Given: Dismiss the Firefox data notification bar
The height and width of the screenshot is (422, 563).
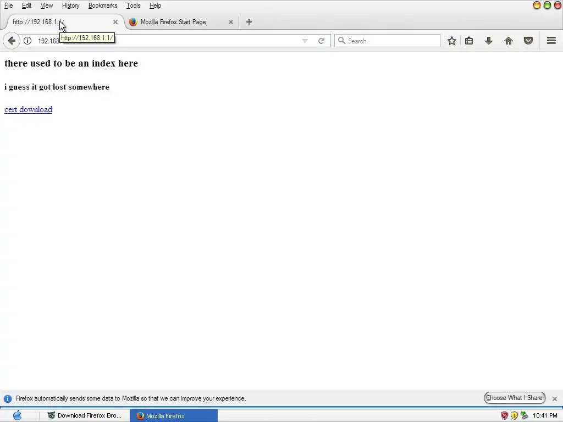Looking at the screenshot, I should click(555, 399).
